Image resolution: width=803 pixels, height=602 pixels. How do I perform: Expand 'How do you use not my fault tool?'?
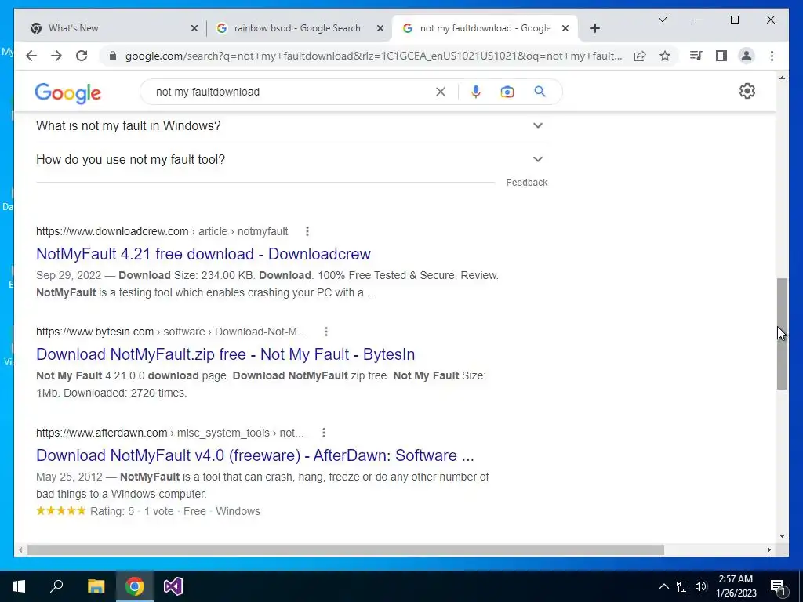point(292,159)
